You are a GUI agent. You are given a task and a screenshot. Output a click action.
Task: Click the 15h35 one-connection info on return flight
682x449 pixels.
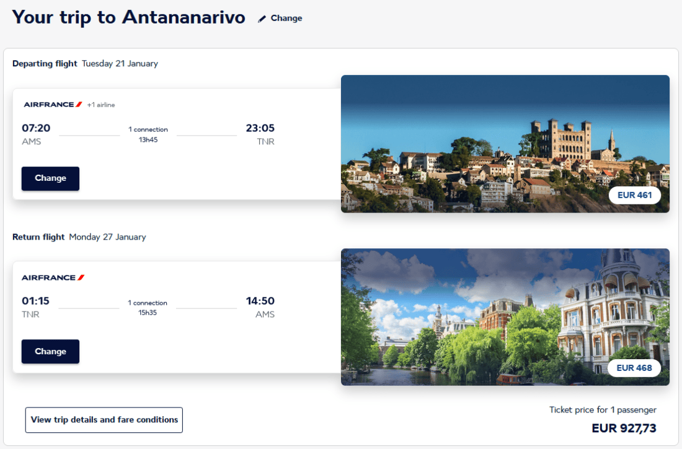(x=148, y=308)
